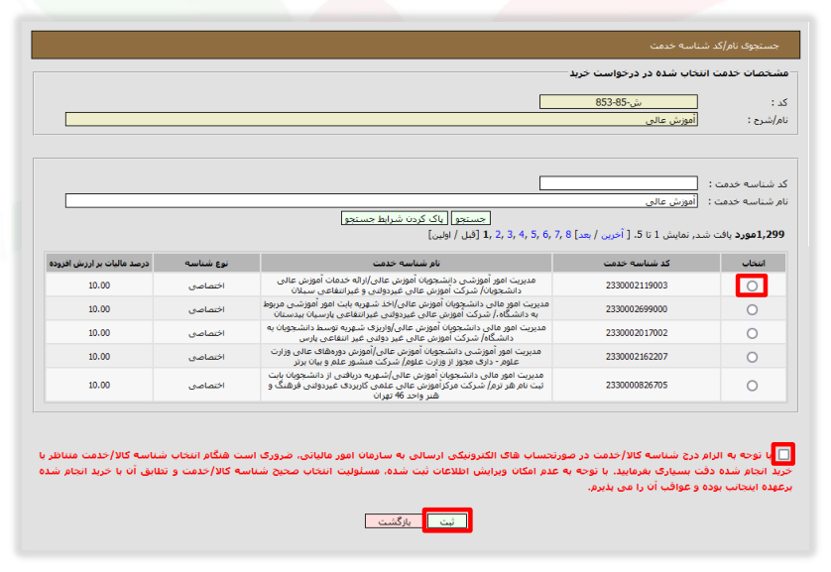Navigate to results page 8
The image size is (831, 572).
pyautogui.click(x=568, y=235)
